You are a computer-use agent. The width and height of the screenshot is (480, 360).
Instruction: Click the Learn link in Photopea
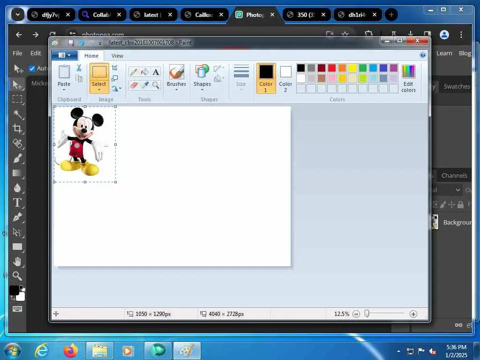[444, 53]
